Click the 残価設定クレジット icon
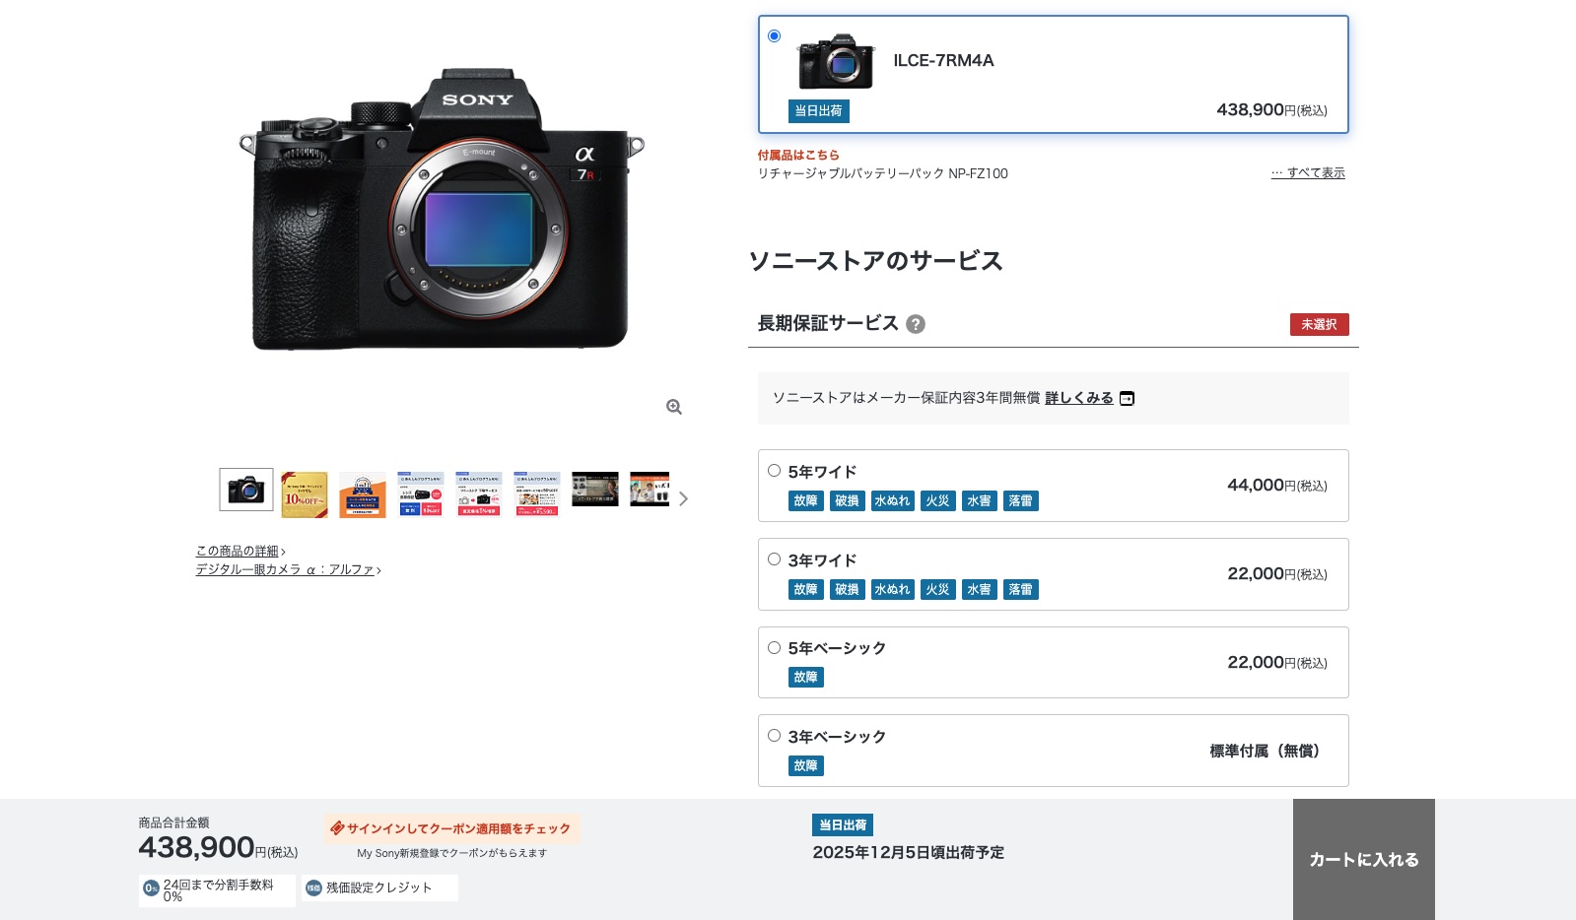This screenshot has width=1576, height=920. tap(313, 887)
